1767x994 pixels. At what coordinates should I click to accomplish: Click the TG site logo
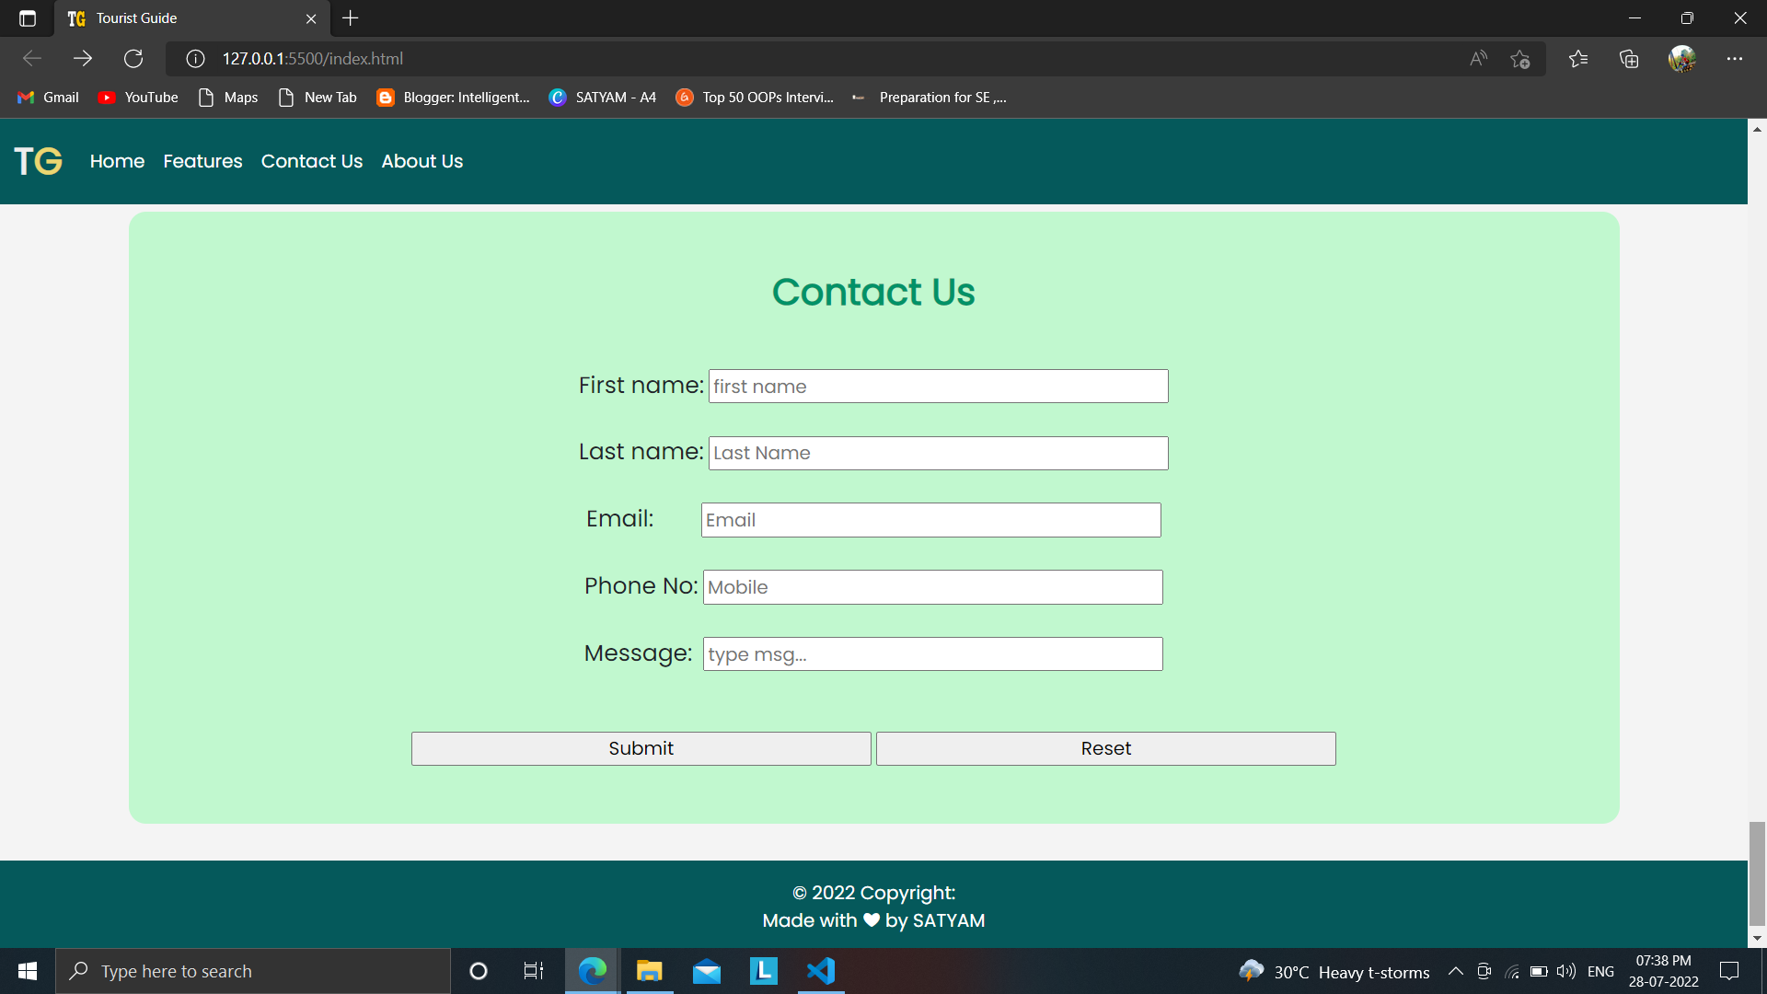tap(38, 161)
